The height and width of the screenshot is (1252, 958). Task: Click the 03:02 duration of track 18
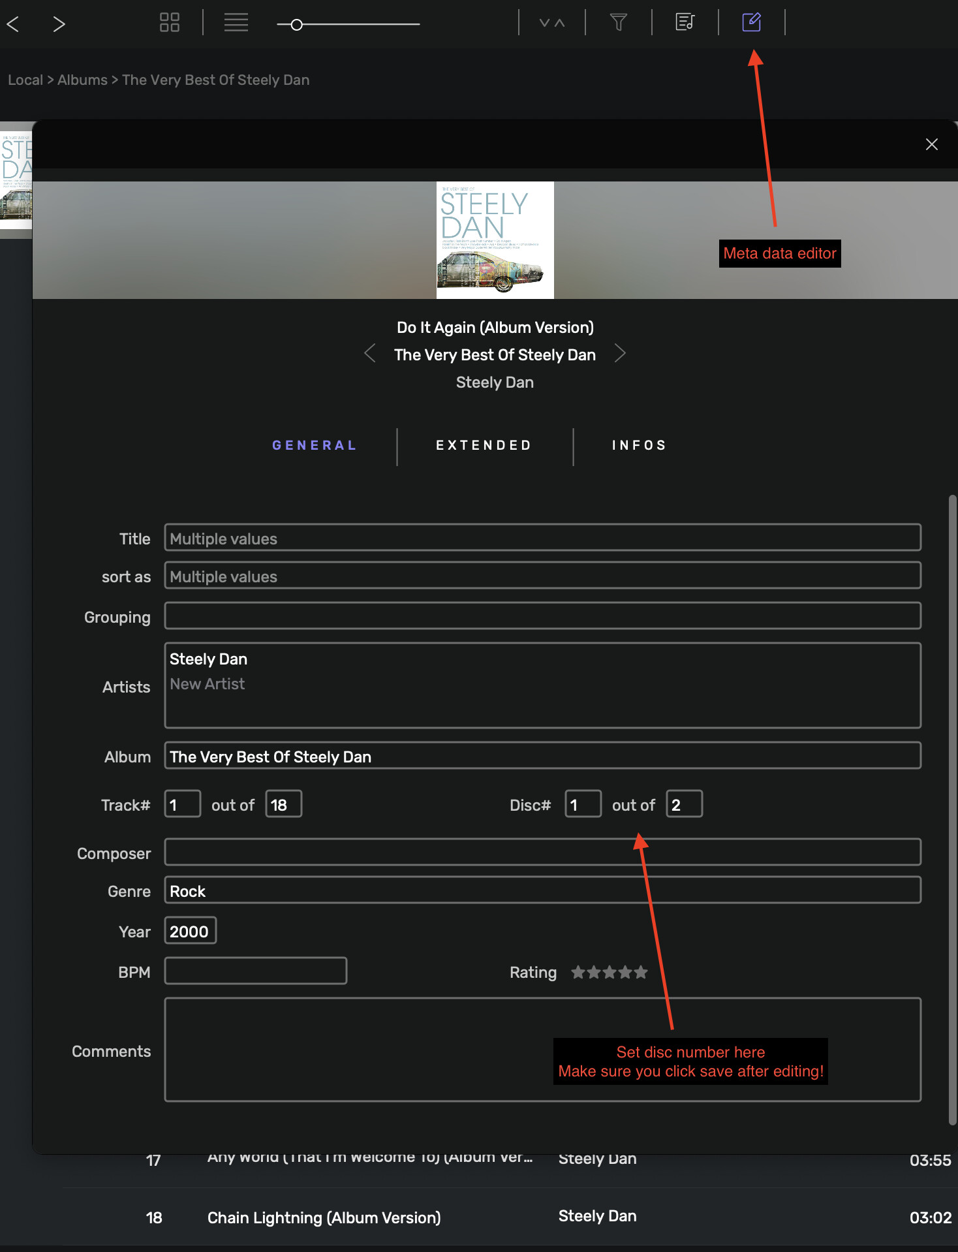(x=931, y=1218)
